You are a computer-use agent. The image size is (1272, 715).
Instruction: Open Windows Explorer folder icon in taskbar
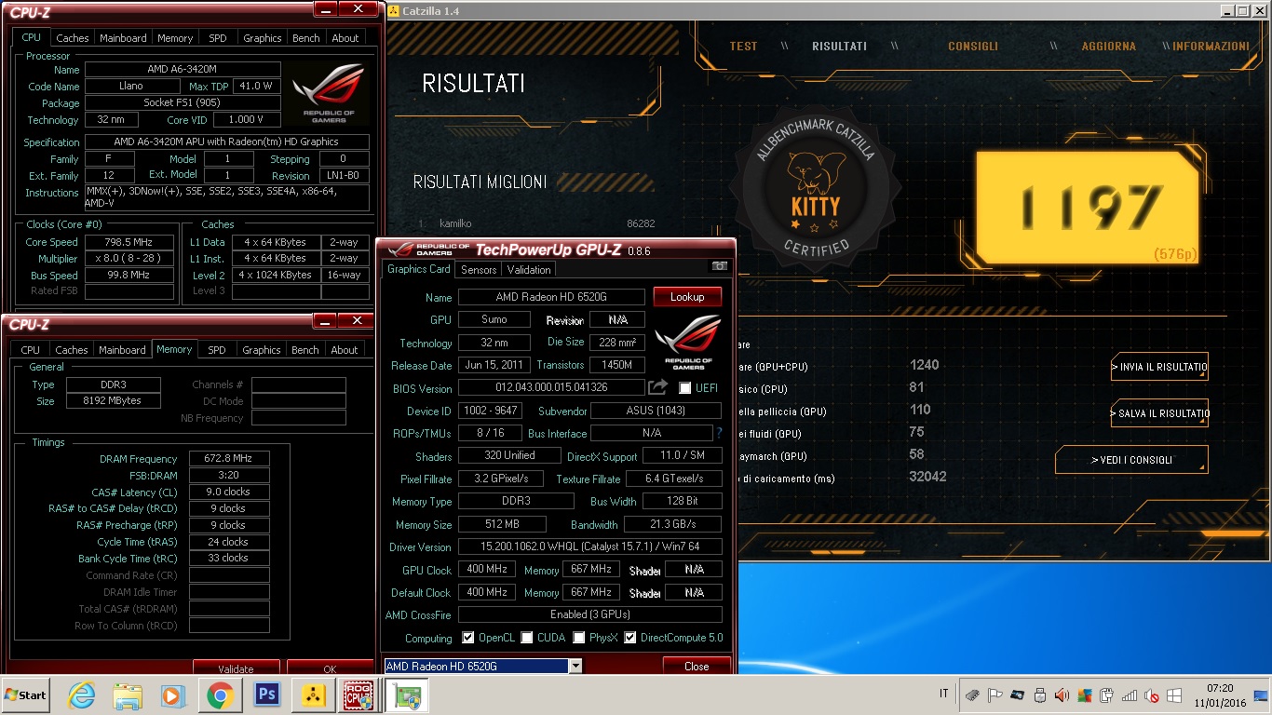128,695
